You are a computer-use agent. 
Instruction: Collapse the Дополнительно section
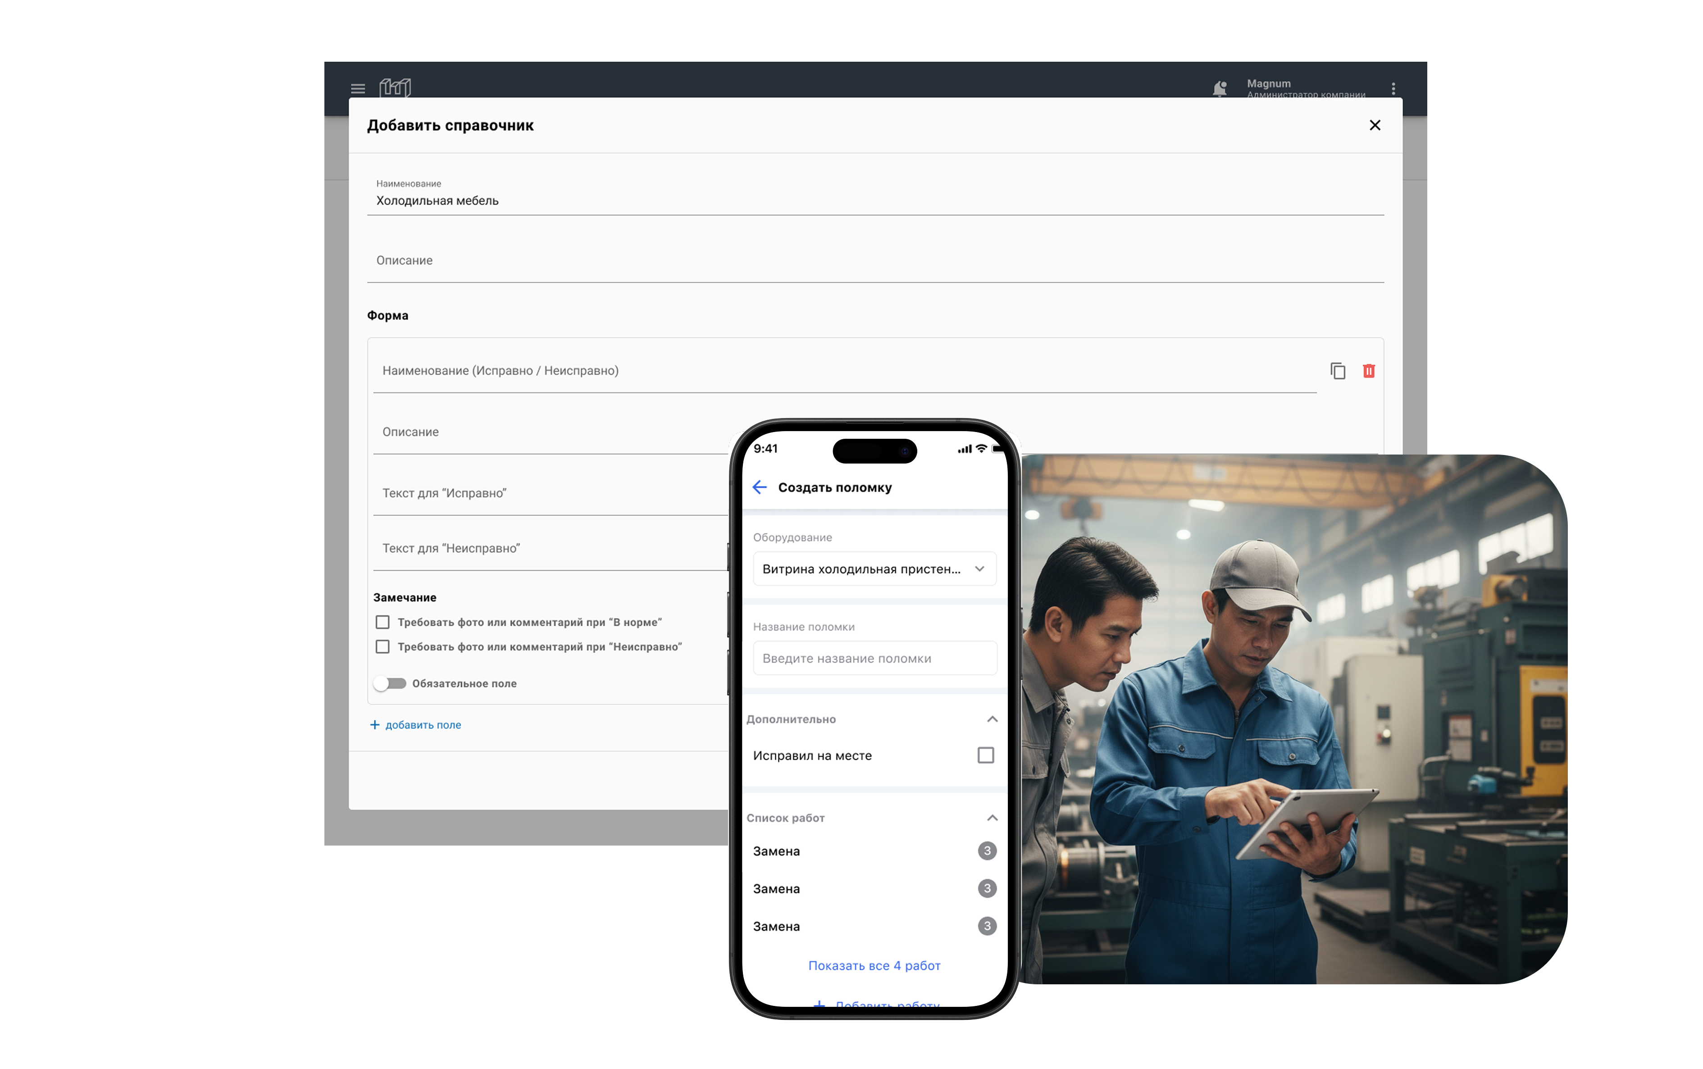tap(992, 719)
